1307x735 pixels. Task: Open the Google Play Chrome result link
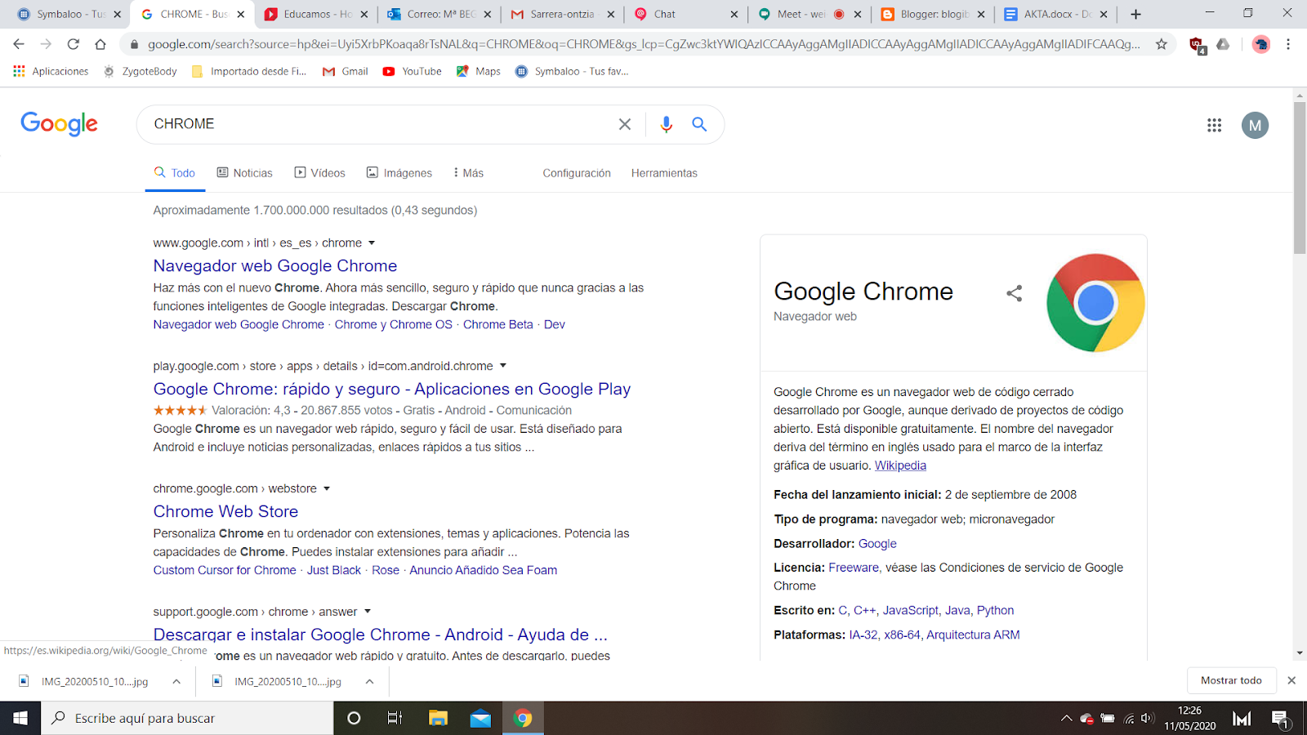coord(392,389)
